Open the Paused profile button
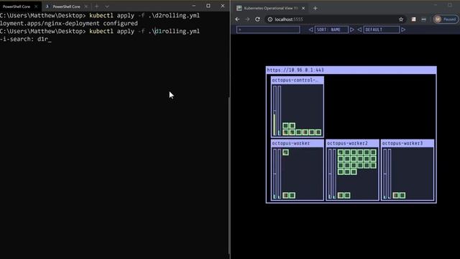Screen dimensions: 460x259 tap(446, 19)
